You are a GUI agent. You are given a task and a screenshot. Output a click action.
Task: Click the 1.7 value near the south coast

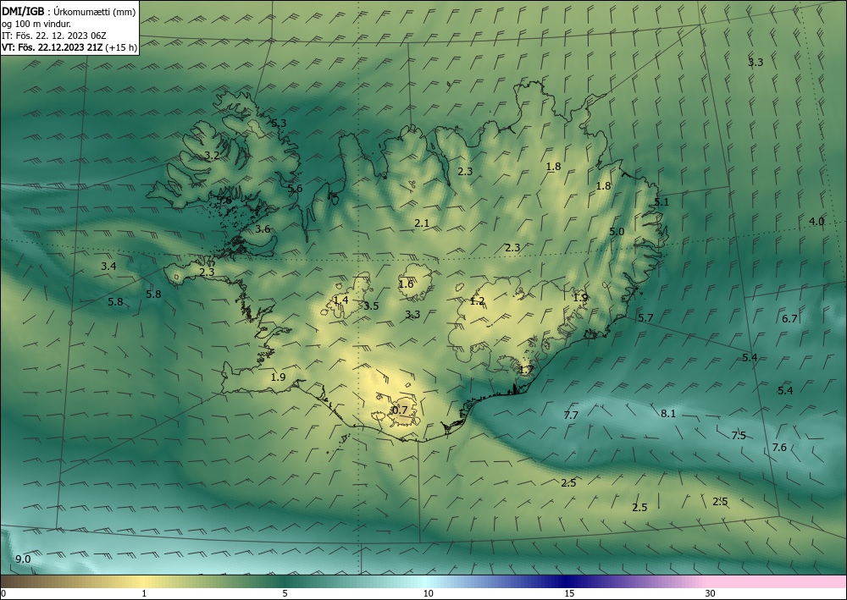(x=527, y=370)
